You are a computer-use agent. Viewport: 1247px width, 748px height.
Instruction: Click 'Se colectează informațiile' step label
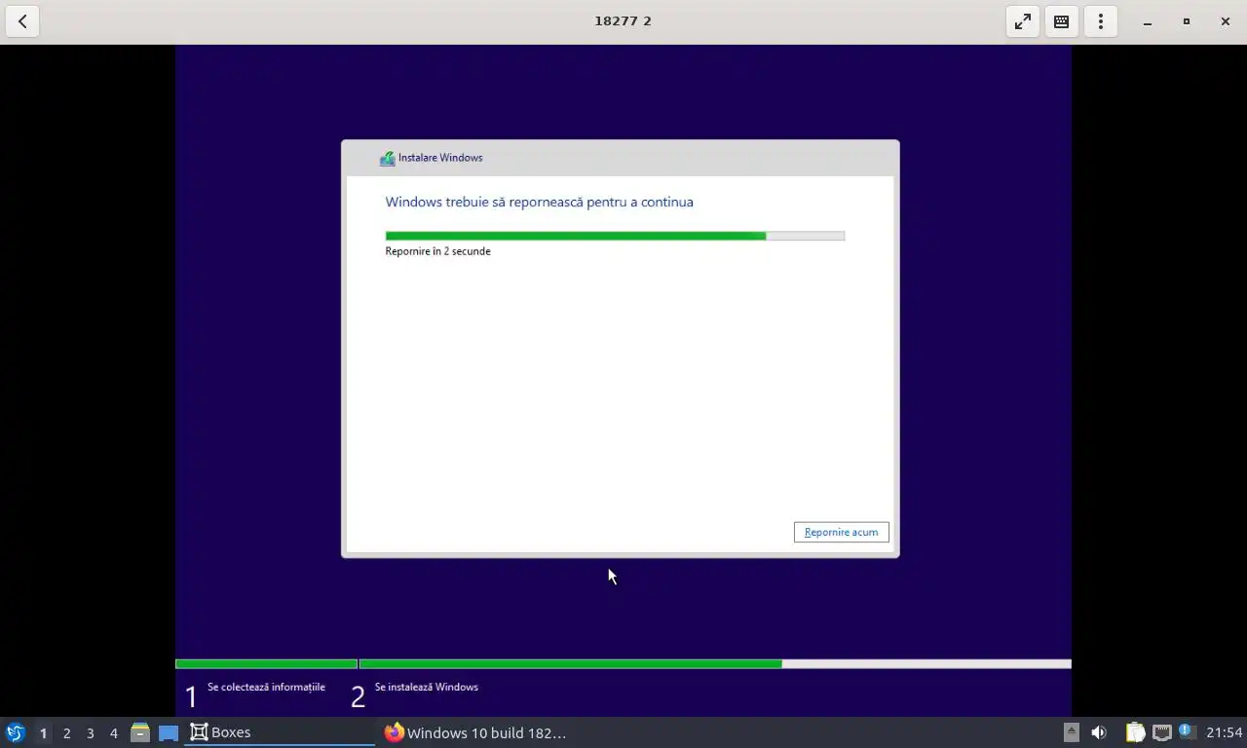click(x=266, y=687)
